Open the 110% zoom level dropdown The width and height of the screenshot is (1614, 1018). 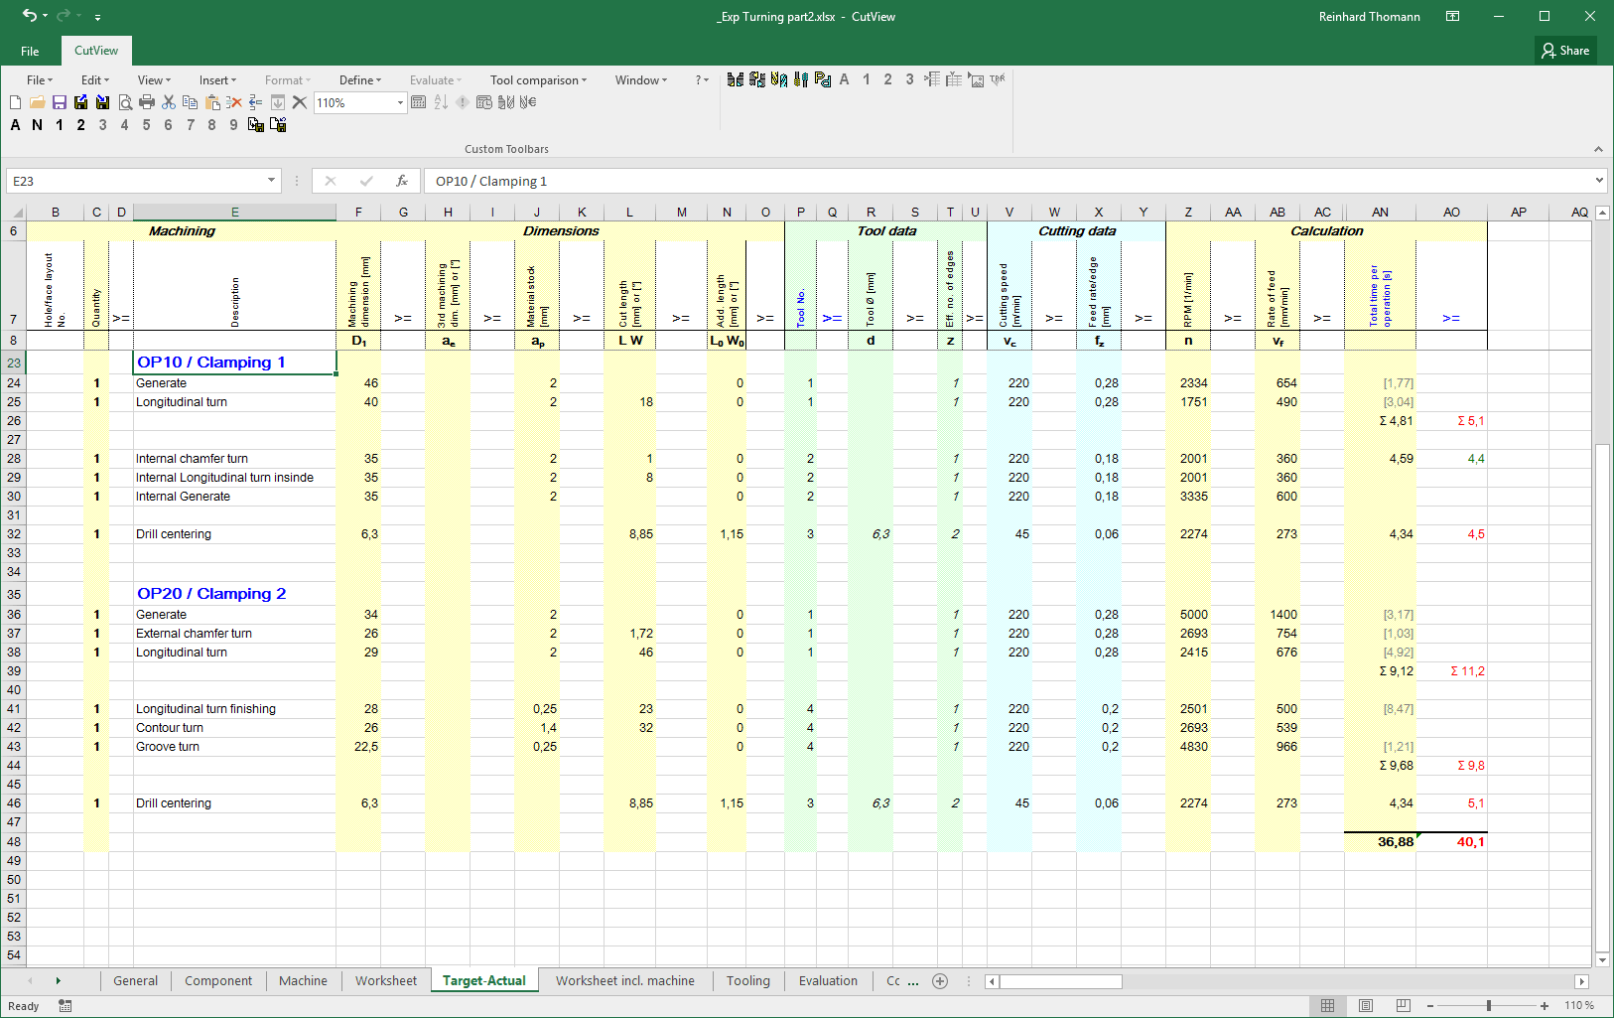click(400, 103)
